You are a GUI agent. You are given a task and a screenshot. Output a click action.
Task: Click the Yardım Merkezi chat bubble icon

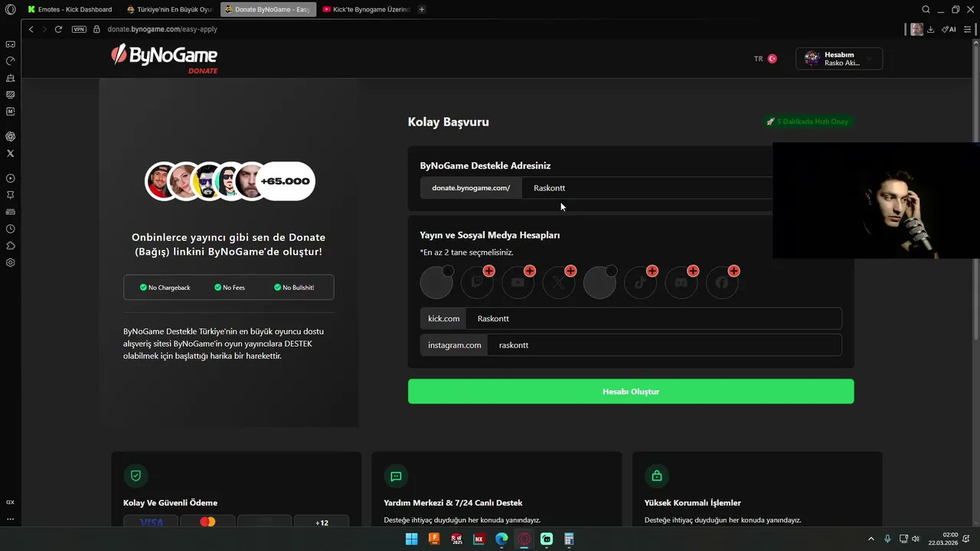[396, 476]
